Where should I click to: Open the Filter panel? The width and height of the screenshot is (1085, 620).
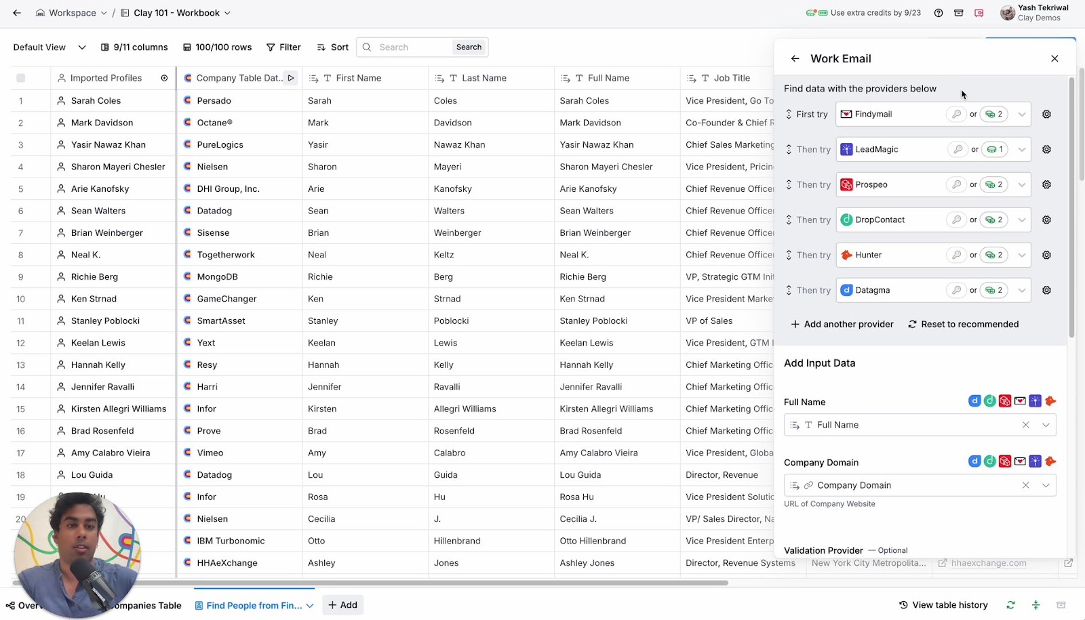(x=283, y=47)
